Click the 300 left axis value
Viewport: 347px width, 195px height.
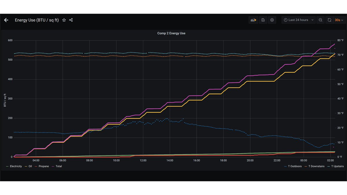click(10, 99)
